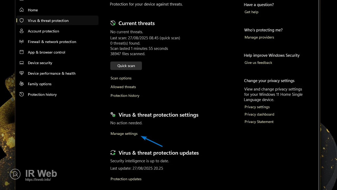337x190 pixels.
Task: Open Allowed threats link
Action: point(123,87)
